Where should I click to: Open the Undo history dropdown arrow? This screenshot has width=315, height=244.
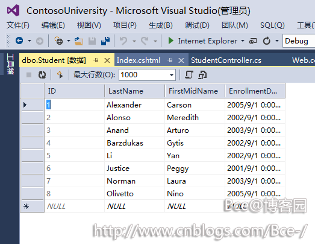134,41
